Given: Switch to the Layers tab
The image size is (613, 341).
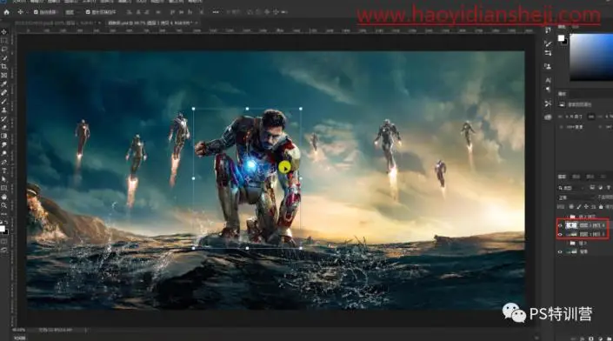Looking at the screenshot, I should pos(562,177).
